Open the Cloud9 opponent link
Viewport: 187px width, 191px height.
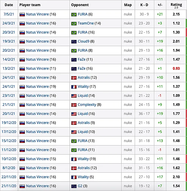(84, 41)
